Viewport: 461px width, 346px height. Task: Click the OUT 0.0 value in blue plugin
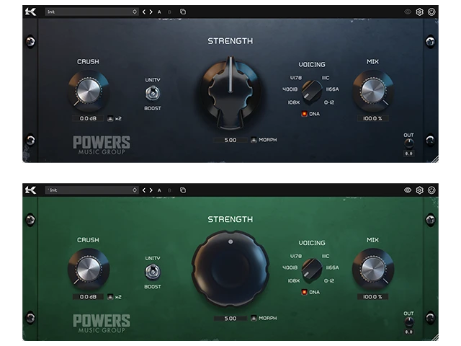click(408, 154)
